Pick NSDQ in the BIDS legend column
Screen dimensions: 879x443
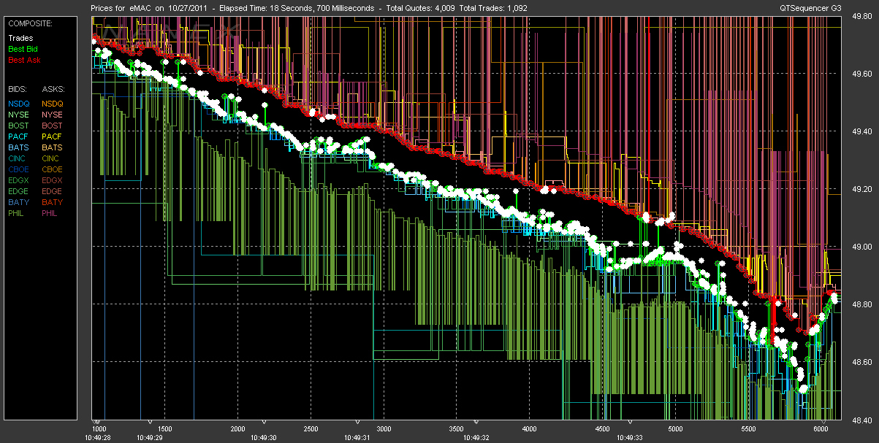pos(19,104)
